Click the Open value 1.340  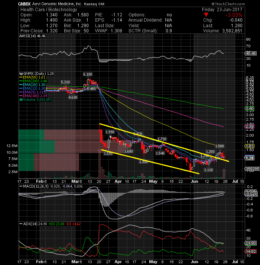pos(52,15)
